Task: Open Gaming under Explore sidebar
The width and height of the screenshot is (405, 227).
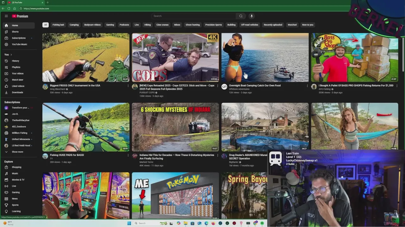Action: pos(19,192)
